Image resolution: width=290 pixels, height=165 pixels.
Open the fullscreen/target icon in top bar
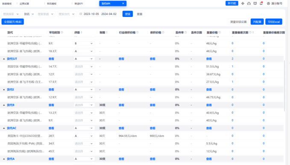coord(243,3)
